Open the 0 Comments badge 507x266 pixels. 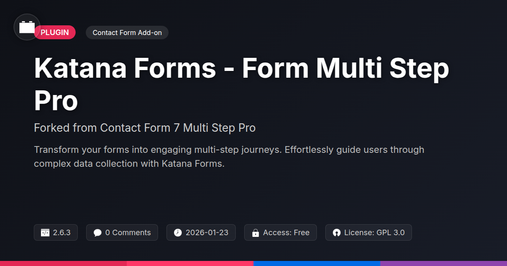click(122, 233)
